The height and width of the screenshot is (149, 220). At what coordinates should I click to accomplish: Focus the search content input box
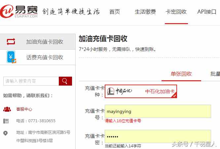(31, 81)
